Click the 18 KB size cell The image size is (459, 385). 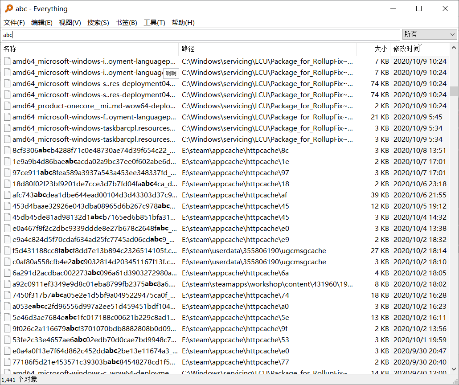(x=380, y=295)
